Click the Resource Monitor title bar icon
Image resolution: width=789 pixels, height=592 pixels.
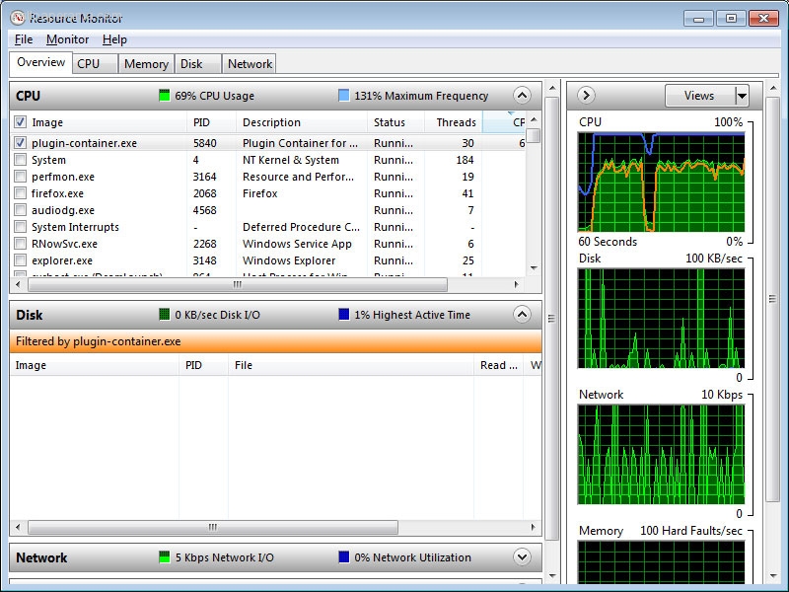(18, 18)
